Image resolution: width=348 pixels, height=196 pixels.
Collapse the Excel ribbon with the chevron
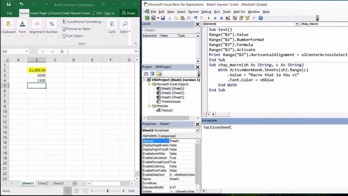pos(135,44)
